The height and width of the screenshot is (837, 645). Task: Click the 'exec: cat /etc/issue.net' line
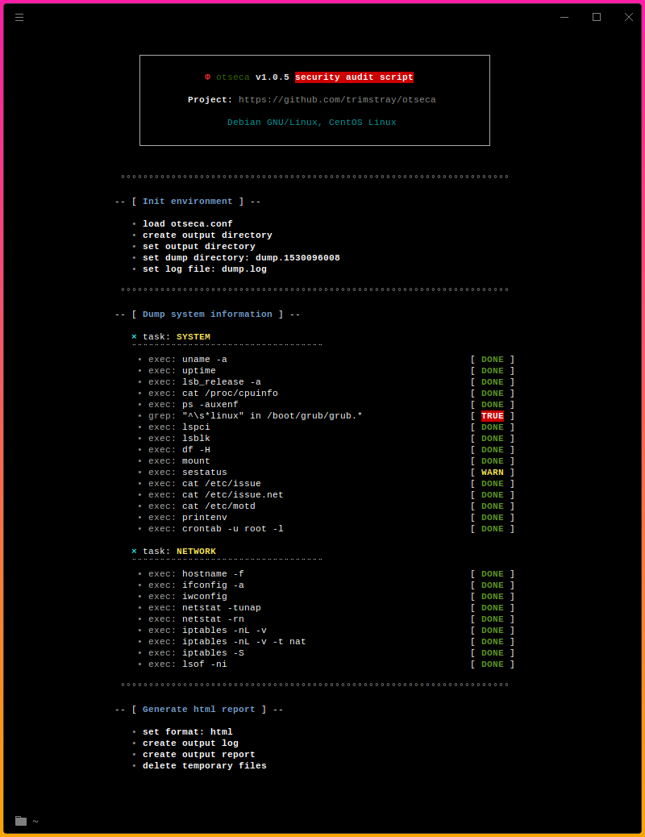click(x=216, y=495)
